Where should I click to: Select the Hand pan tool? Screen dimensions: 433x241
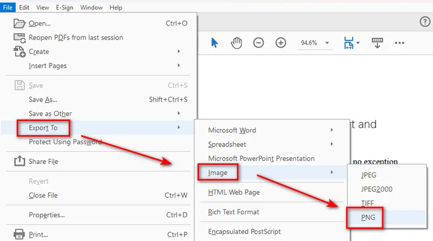[237, 43]
